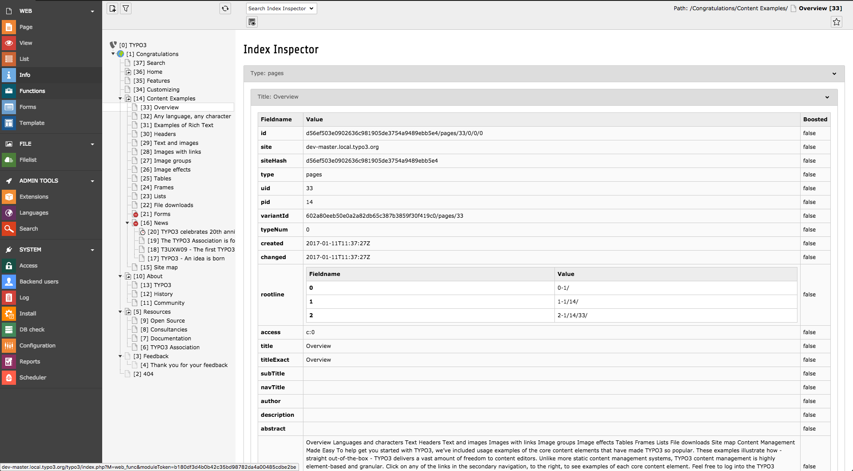This screenshot has width=853, height=471.
Task: Open the Filelist module
Action: click(x=28, y=160)
